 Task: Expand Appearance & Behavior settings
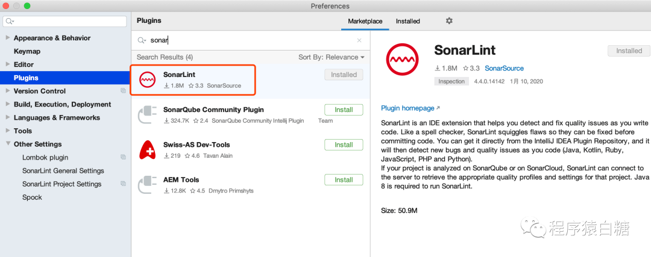click(8, 38)
